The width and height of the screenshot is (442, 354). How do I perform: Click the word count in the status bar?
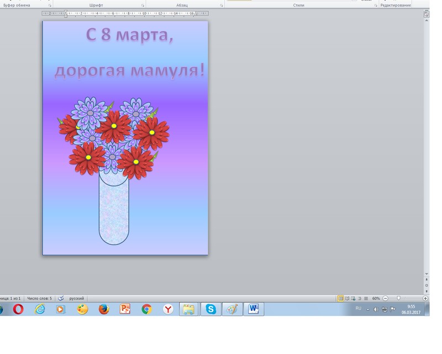[39, 298]
